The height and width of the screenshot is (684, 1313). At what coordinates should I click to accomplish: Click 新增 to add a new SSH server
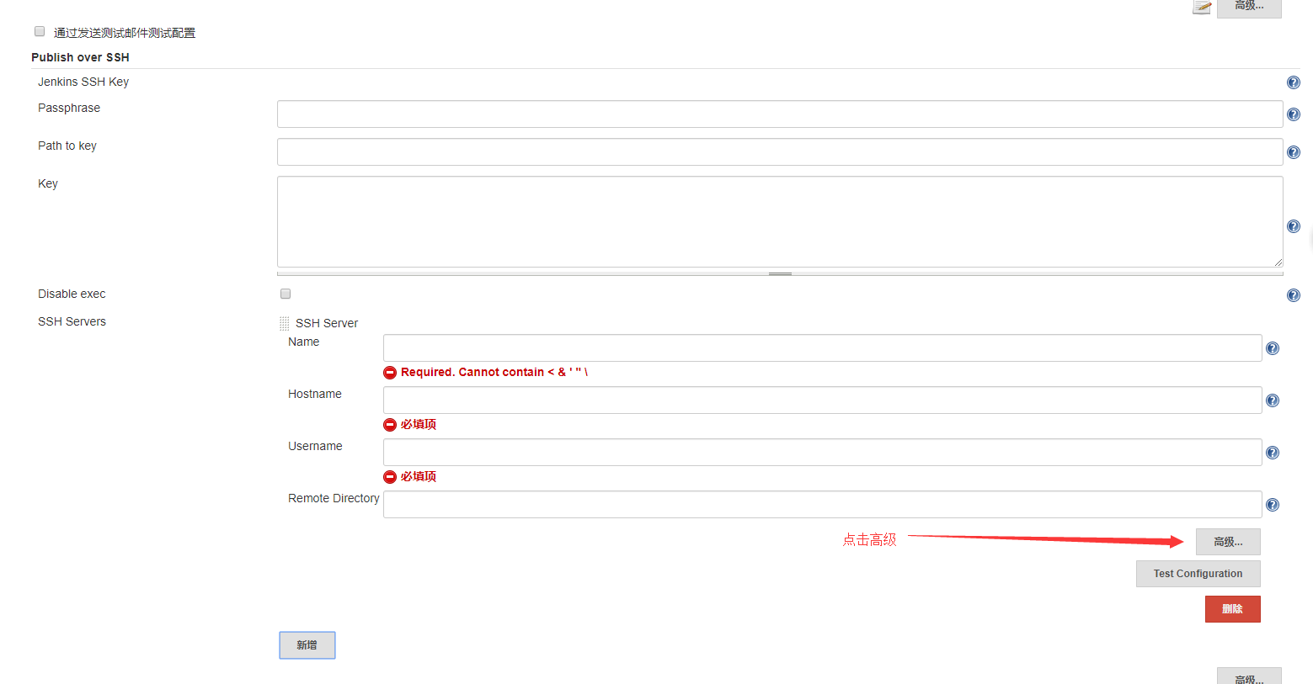pyautogui.click(x=307, y=644)
